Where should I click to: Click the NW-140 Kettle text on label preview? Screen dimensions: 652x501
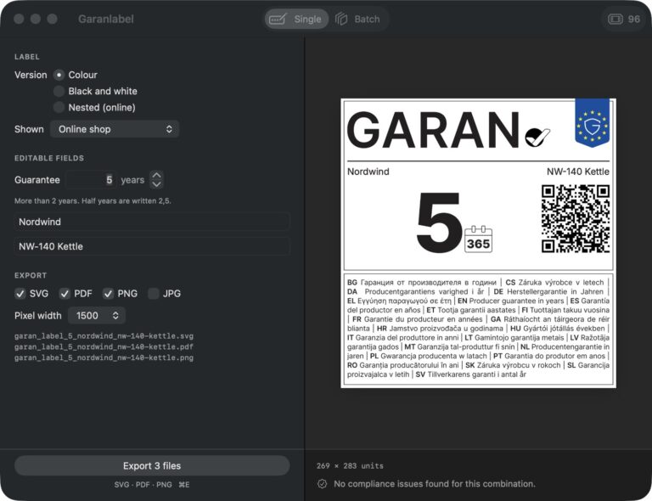[x=578, y=172]
